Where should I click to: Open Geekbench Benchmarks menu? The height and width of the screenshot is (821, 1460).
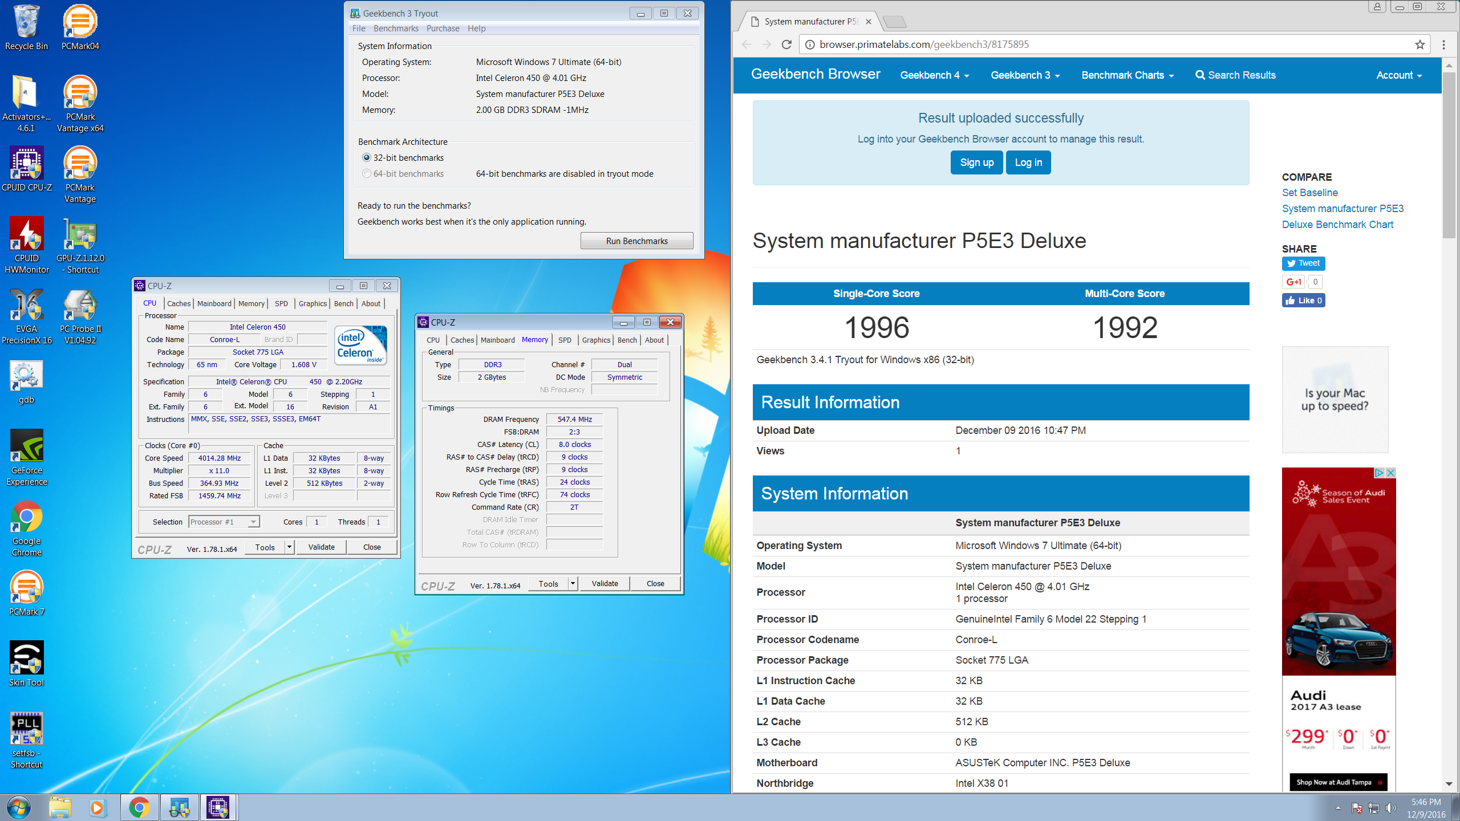(x=396, y=29)
